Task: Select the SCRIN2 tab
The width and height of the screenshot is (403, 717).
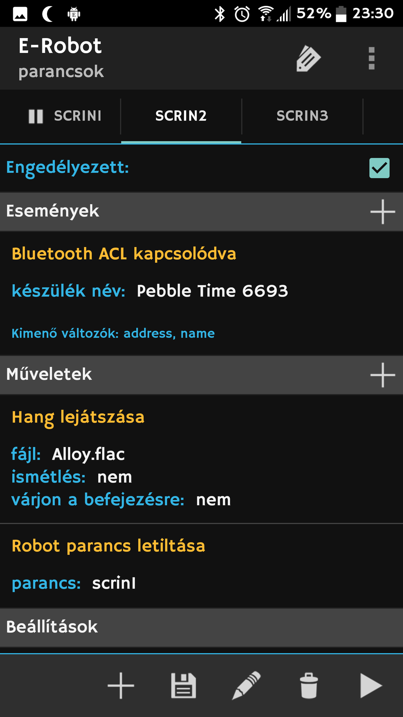Action: coord(181,116)
